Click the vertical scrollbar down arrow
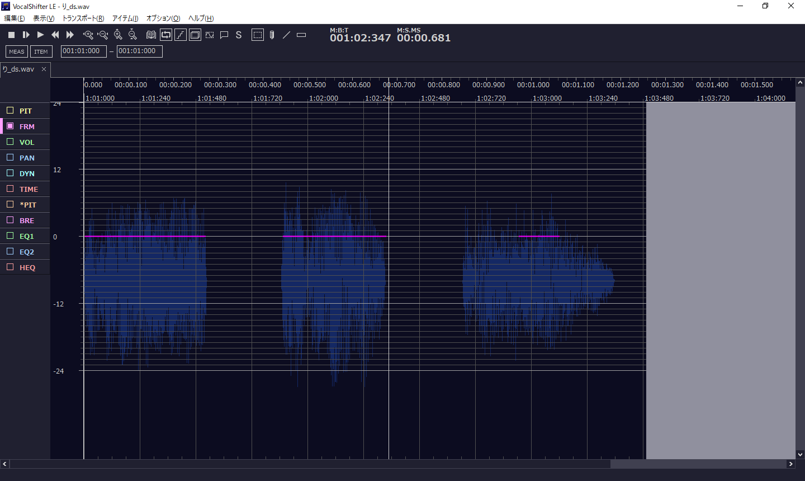The height and width of the screenshot is (481, 805). tap(800, 455)
